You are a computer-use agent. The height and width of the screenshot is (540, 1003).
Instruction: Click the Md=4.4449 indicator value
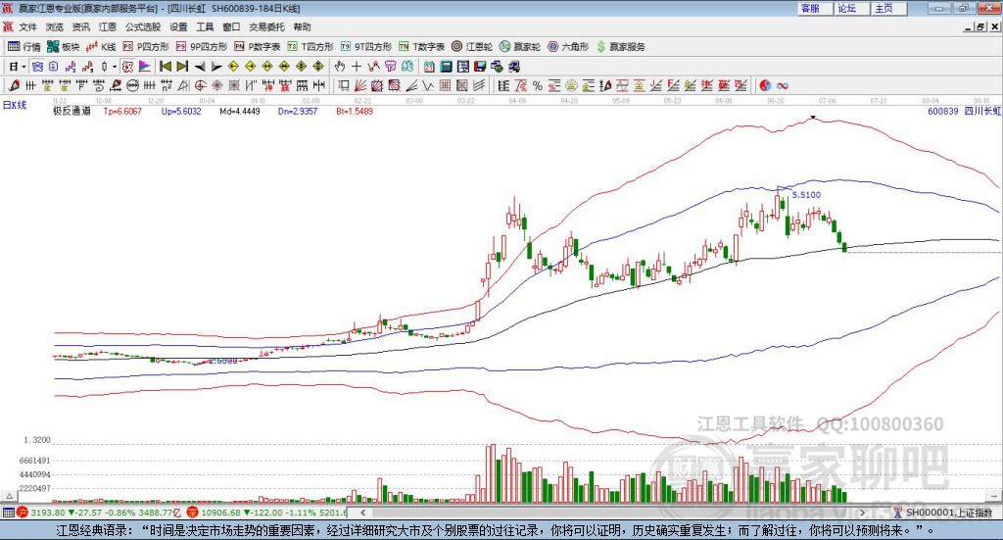pos(240,111)
